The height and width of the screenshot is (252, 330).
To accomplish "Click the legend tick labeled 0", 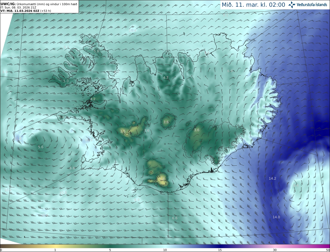I will (1, 250).
